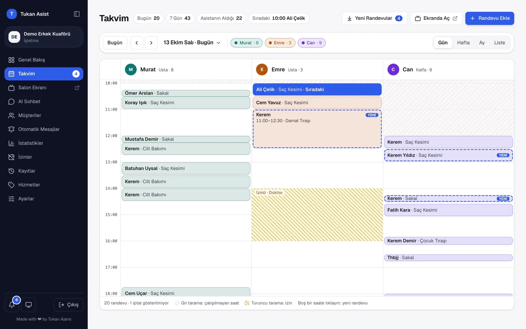This screenshot has height=329, width=526.
Task: Open notifications bell icon
Action: point(12,305)
